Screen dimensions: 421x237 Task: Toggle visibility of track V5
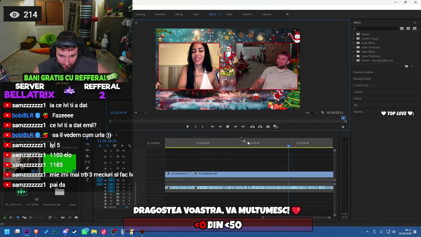pyautogui.click(x=123, y=157)
